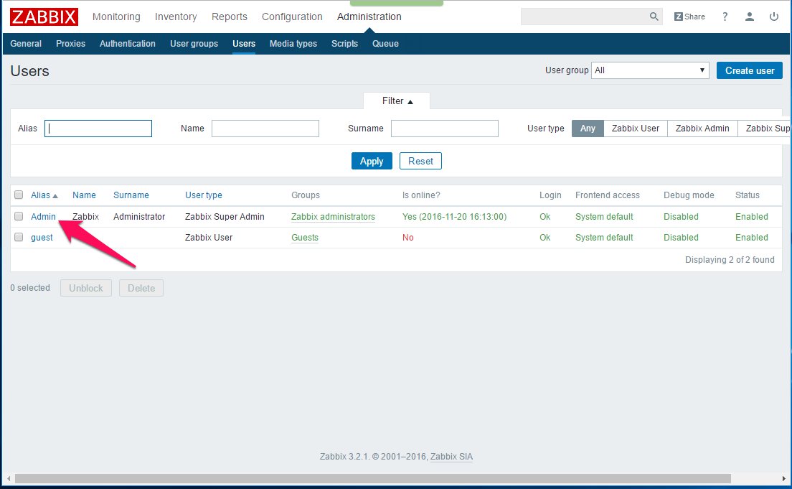Open the Zabbix Share link
The image size is (792, 489).
pyautogui.click(x=689, y=17)
